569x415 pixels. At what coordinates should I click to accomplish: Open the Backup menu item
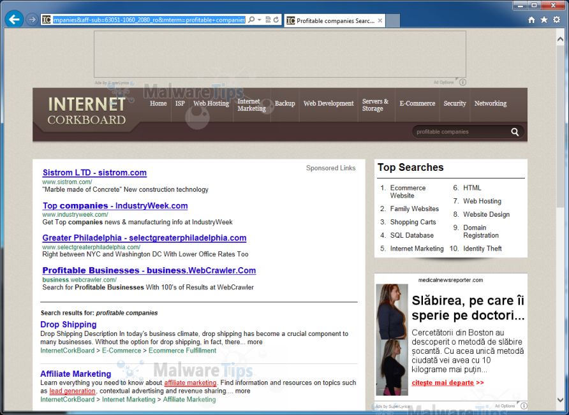click(x=285, y=103)
